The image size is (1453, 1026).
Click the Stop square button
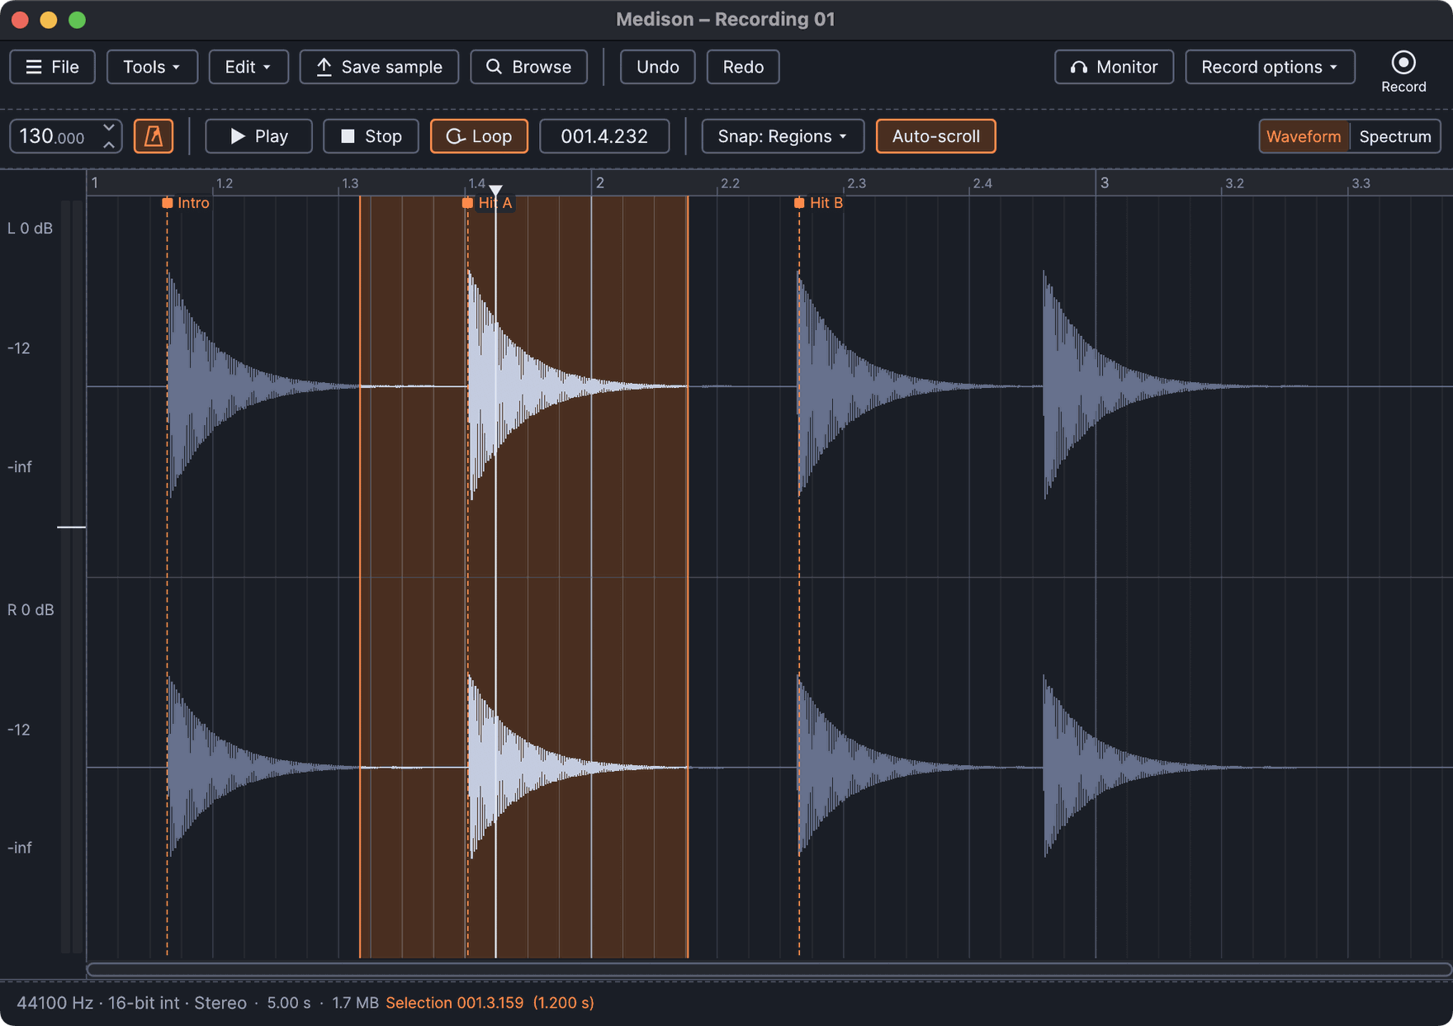coord(371,136)
